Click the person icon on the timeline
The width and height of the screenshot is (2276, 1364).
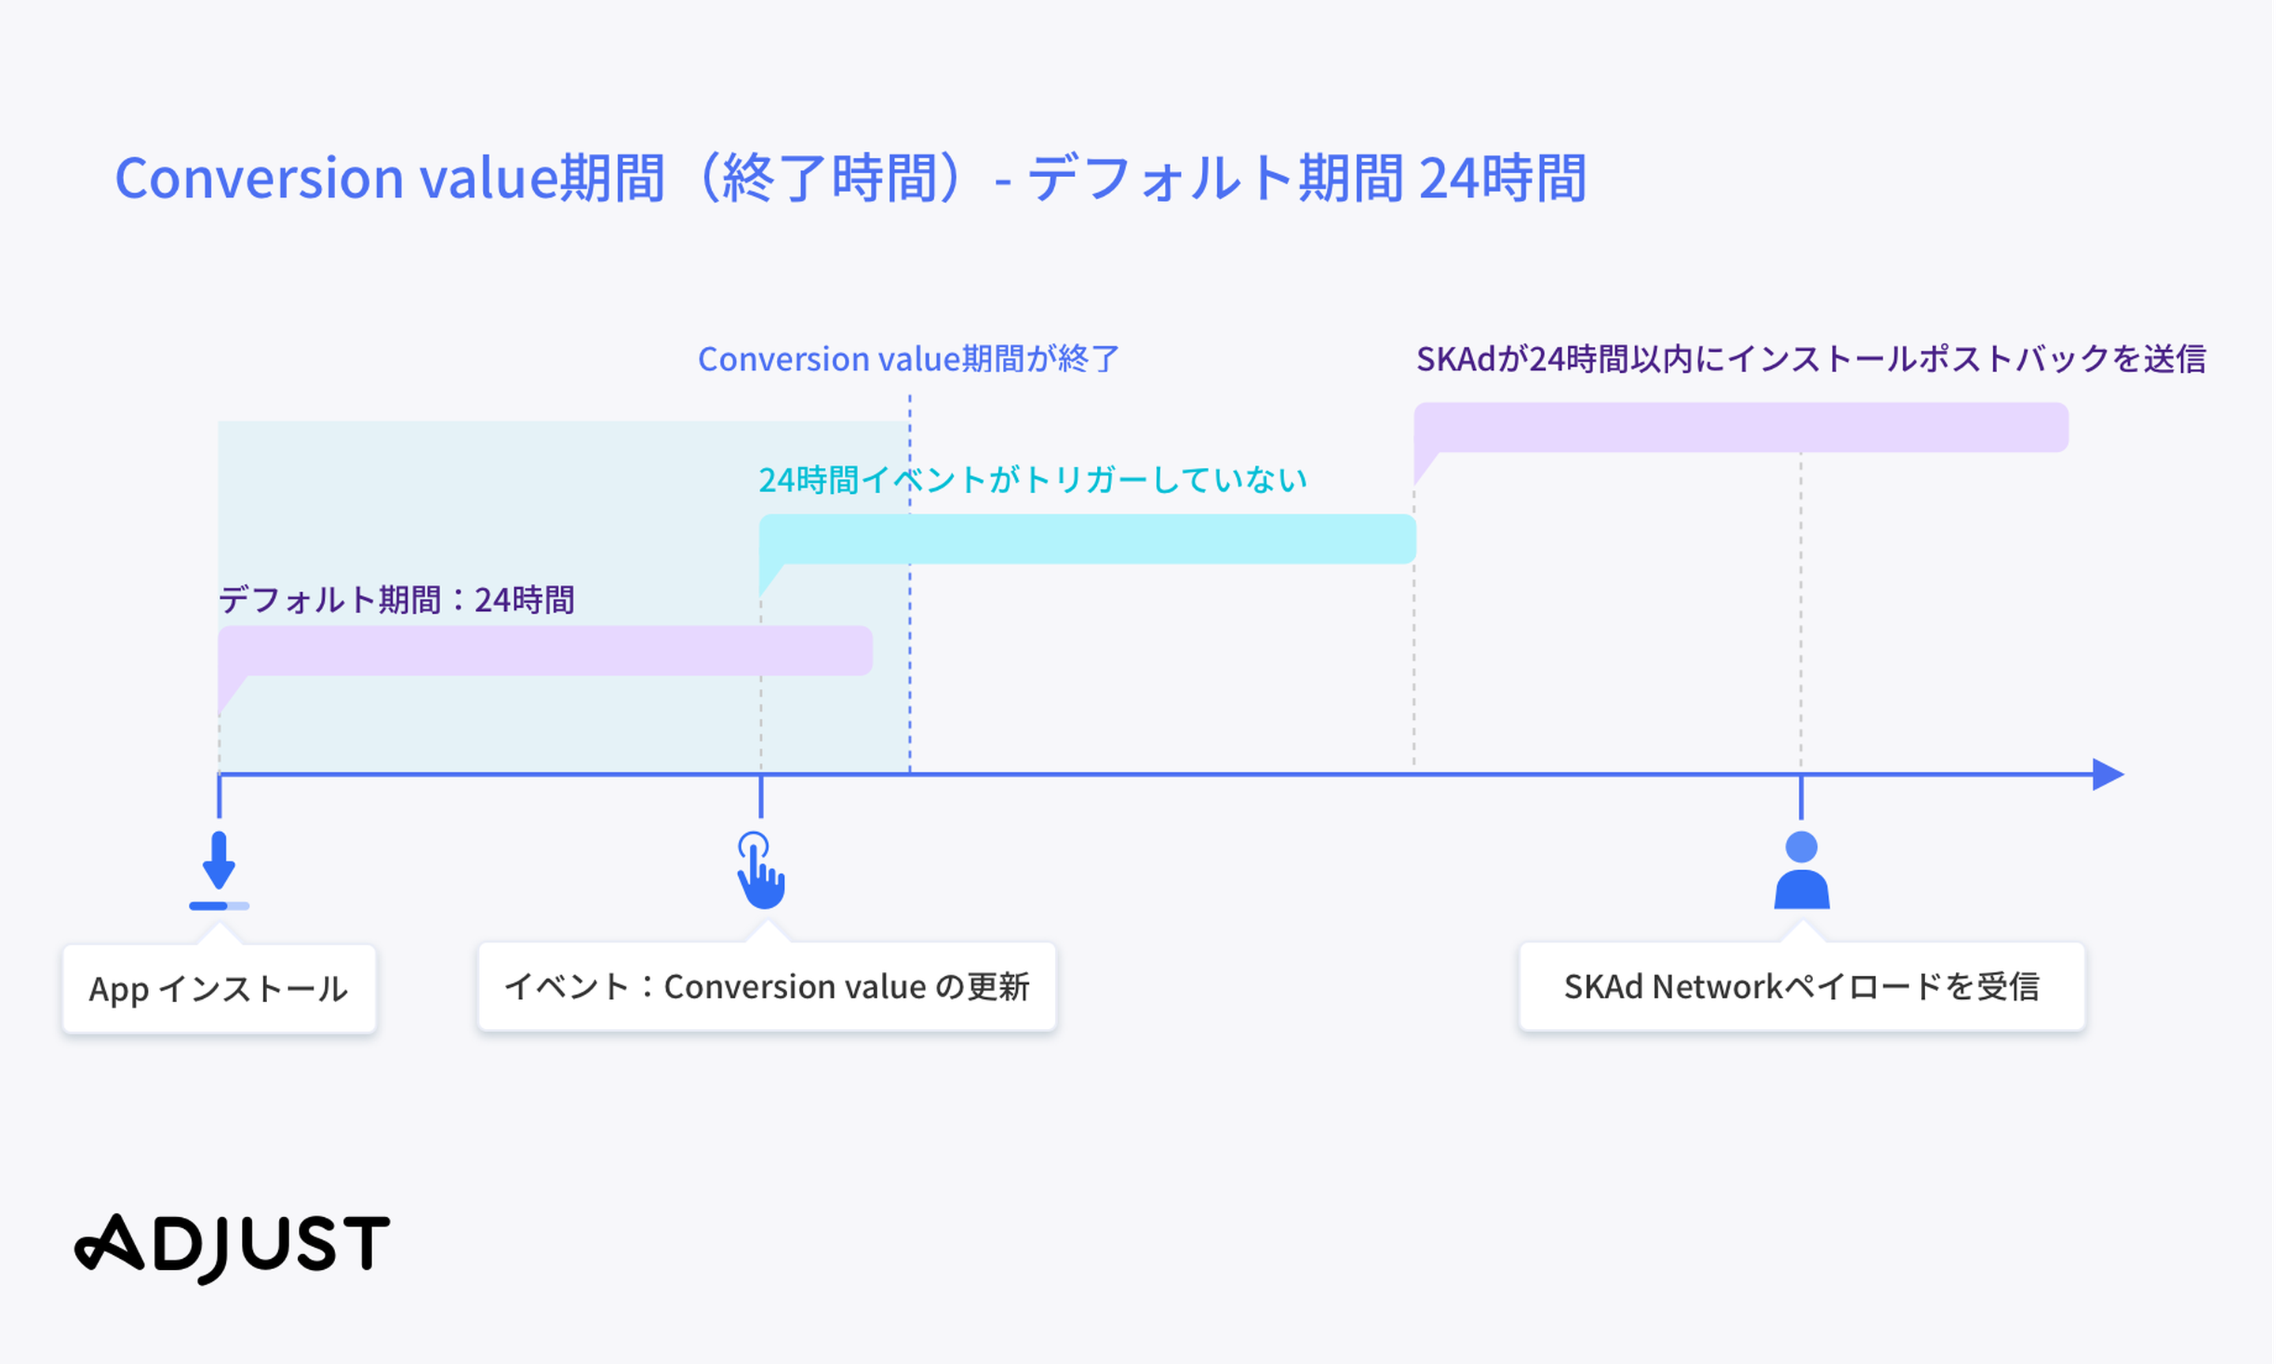[1803, 870]
